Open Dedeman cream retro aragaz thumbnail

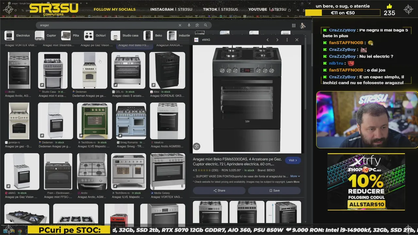pos(89,70)
